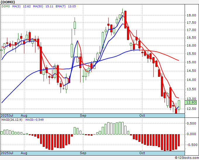Click Sep on the MACD timeline
This screenshot has width=199, height=160.
[x=83, y=153]
